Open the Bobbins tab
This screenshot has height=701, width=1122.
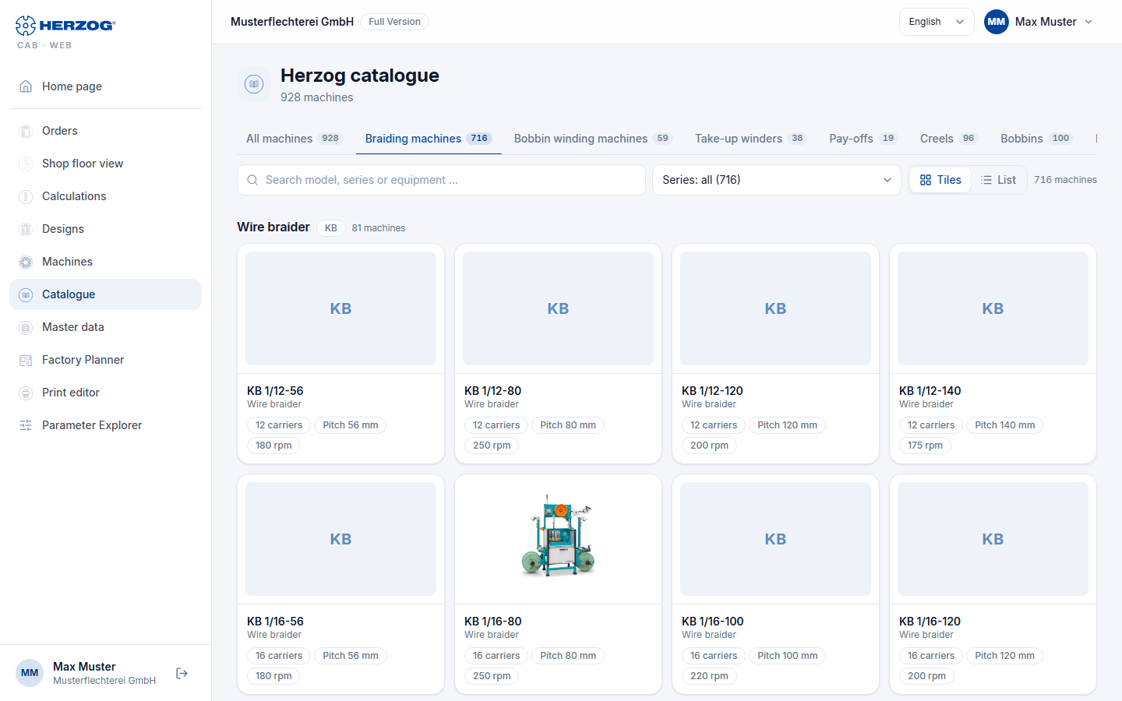click(1036, 139)
